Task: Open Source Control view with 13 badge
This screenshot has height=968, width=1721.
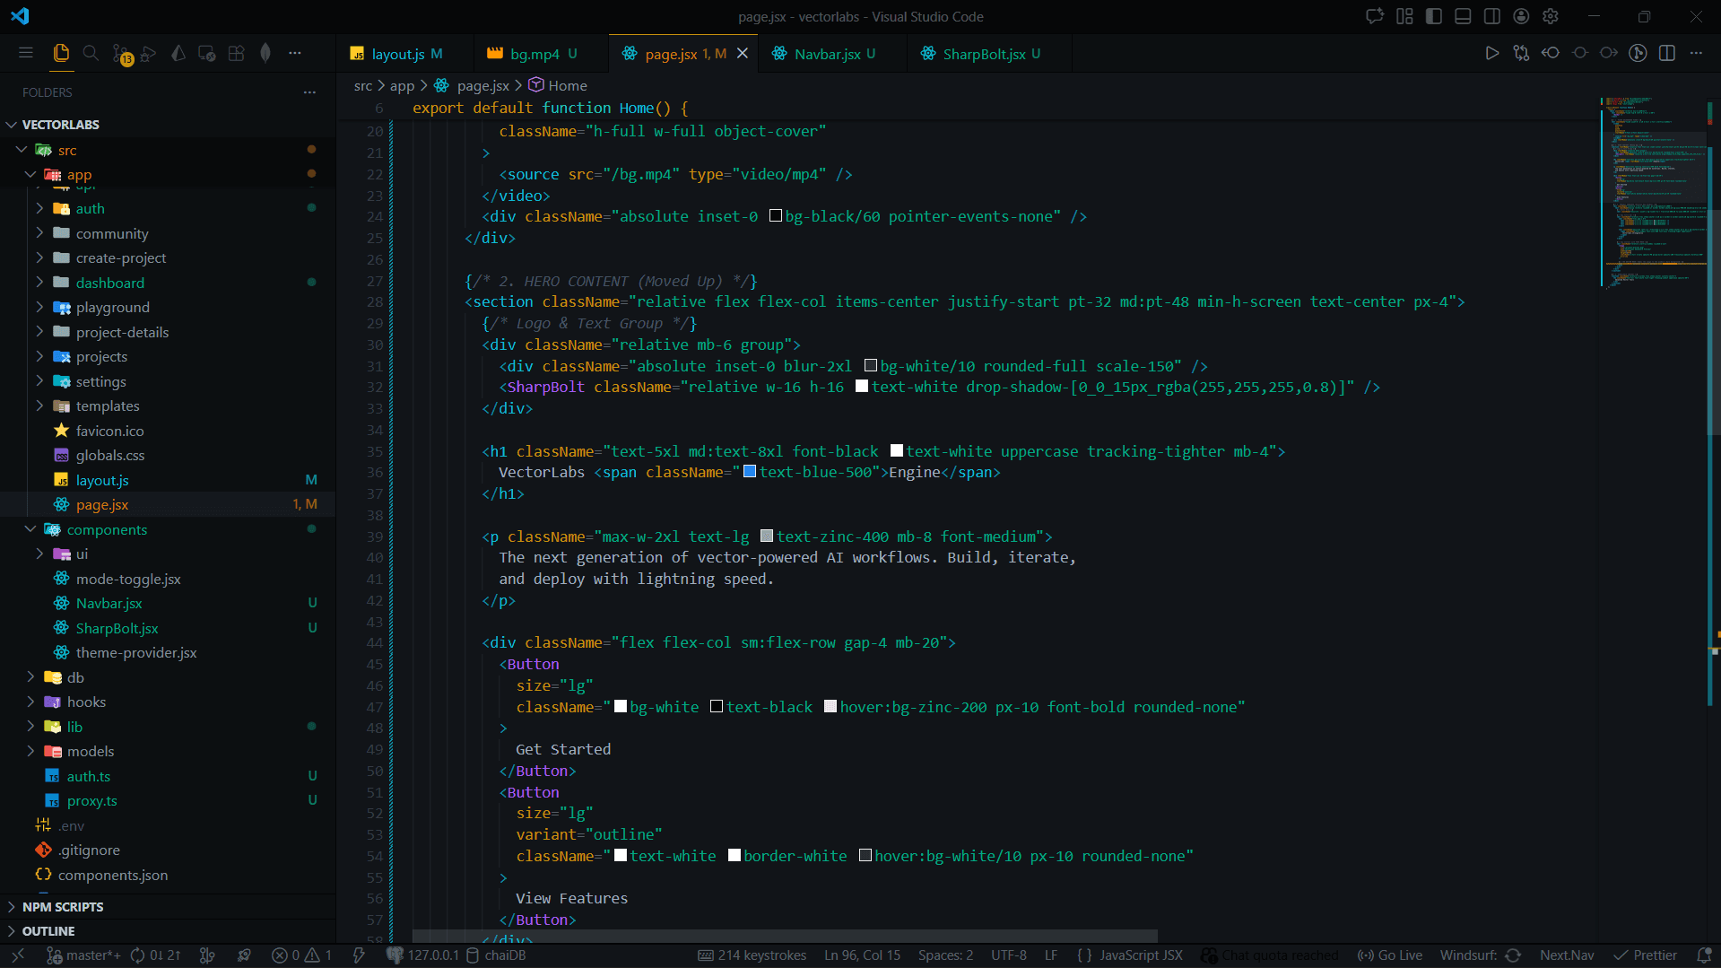Action: point(121,54)
